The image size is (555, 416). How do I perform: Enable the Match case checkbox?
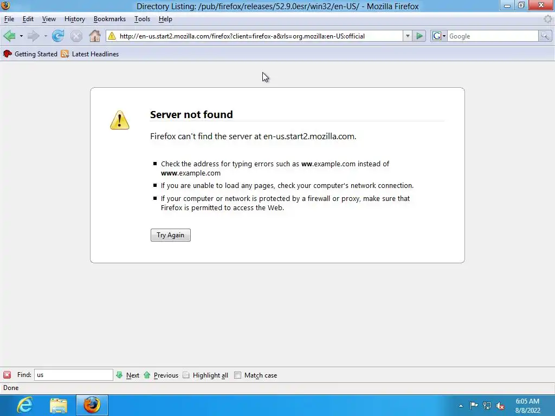pyautogui.click(x=237, y=375)
